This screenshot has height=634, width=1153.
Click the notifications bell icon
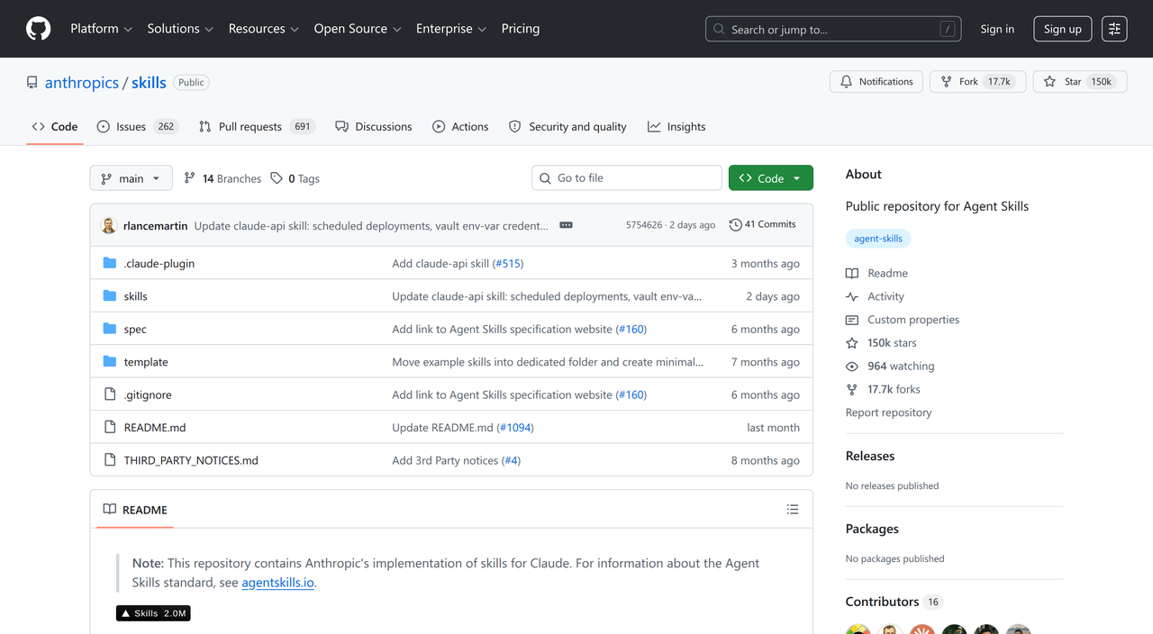click(x=846, y=82)
